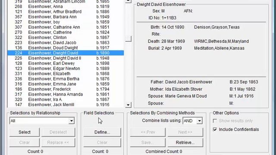Click the << Prev button
Screen dimensions: 276x155
click(x=148, y=132)
